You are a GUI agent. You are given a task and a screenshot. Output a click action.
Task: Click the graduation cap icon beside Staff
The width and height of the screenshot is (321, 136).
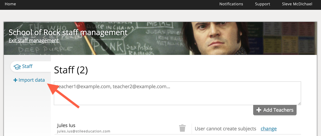click(17, 67)
